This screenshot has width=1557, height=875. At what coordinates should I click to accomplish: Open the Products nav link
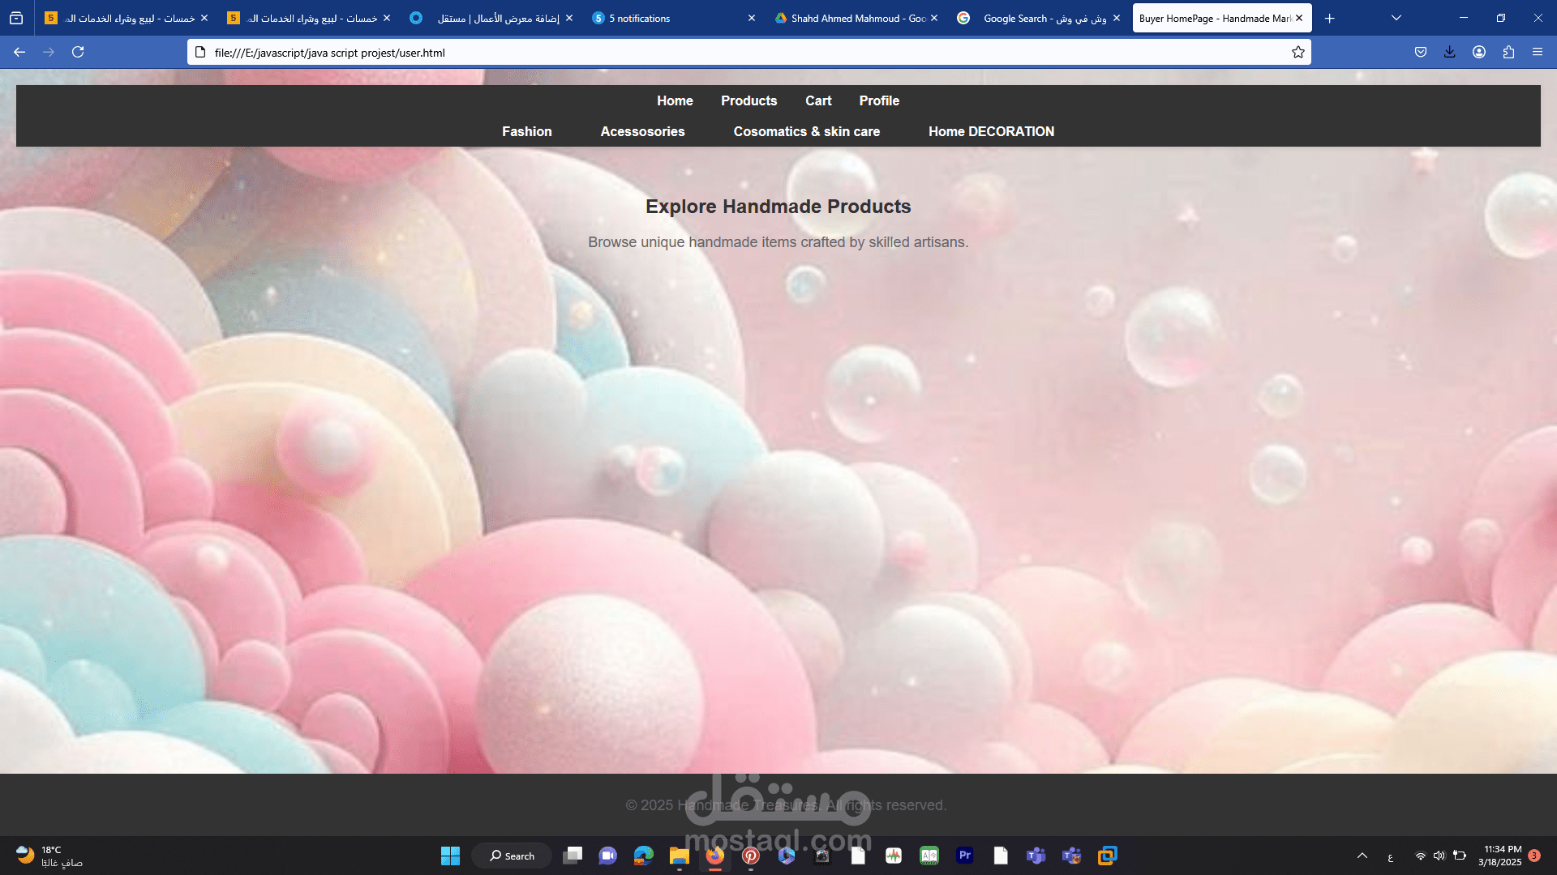coord(748,100)
